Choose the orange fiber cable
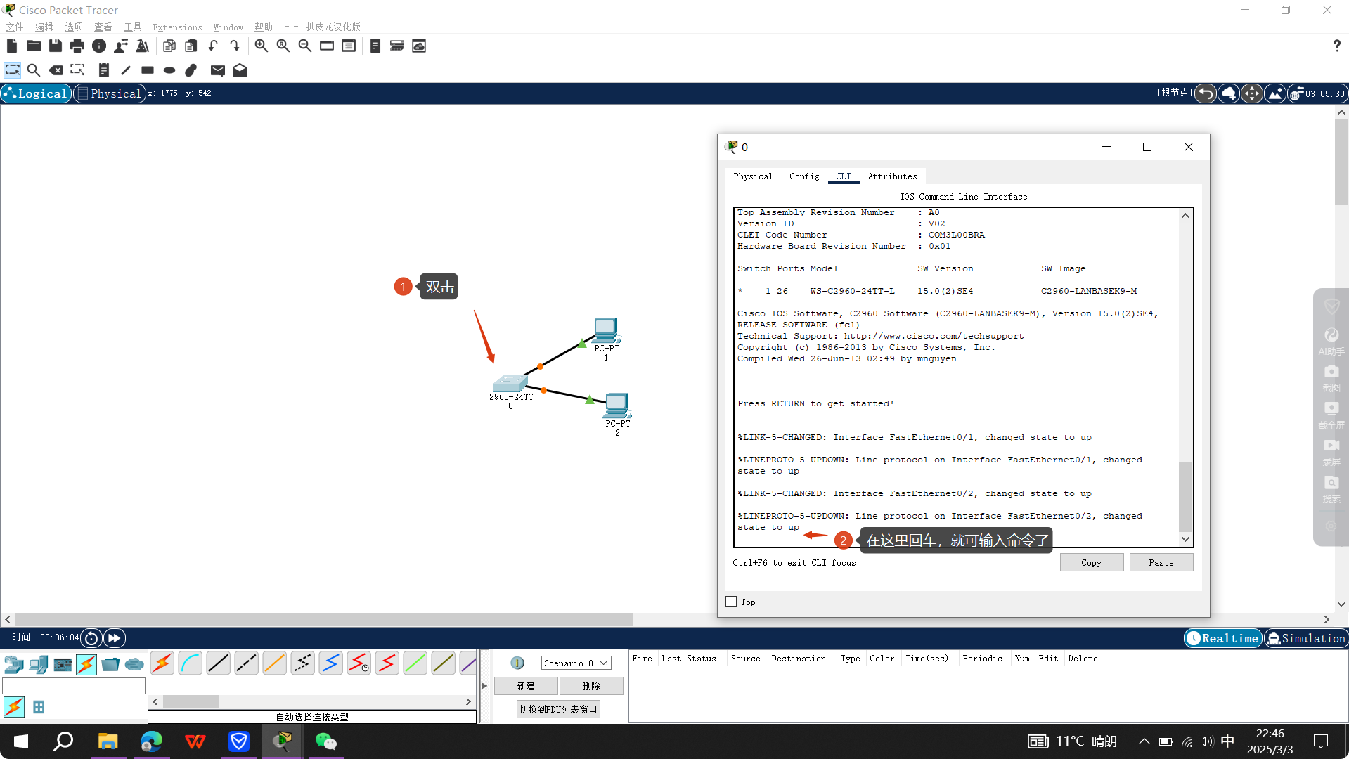1349x759 pixels. pos(275,663)
